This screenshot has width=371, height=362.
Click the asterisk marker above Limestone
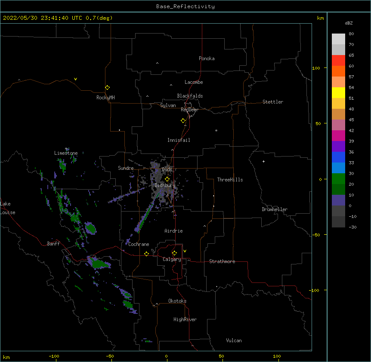pos(66,149)
